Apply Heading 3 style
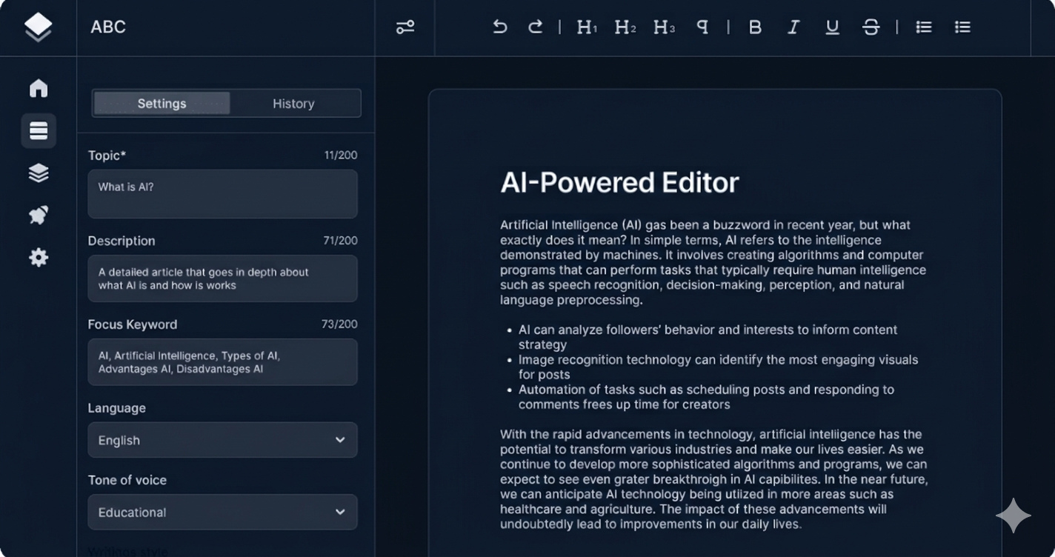Screen dimensions: 1055x557 tap(664, 27)
